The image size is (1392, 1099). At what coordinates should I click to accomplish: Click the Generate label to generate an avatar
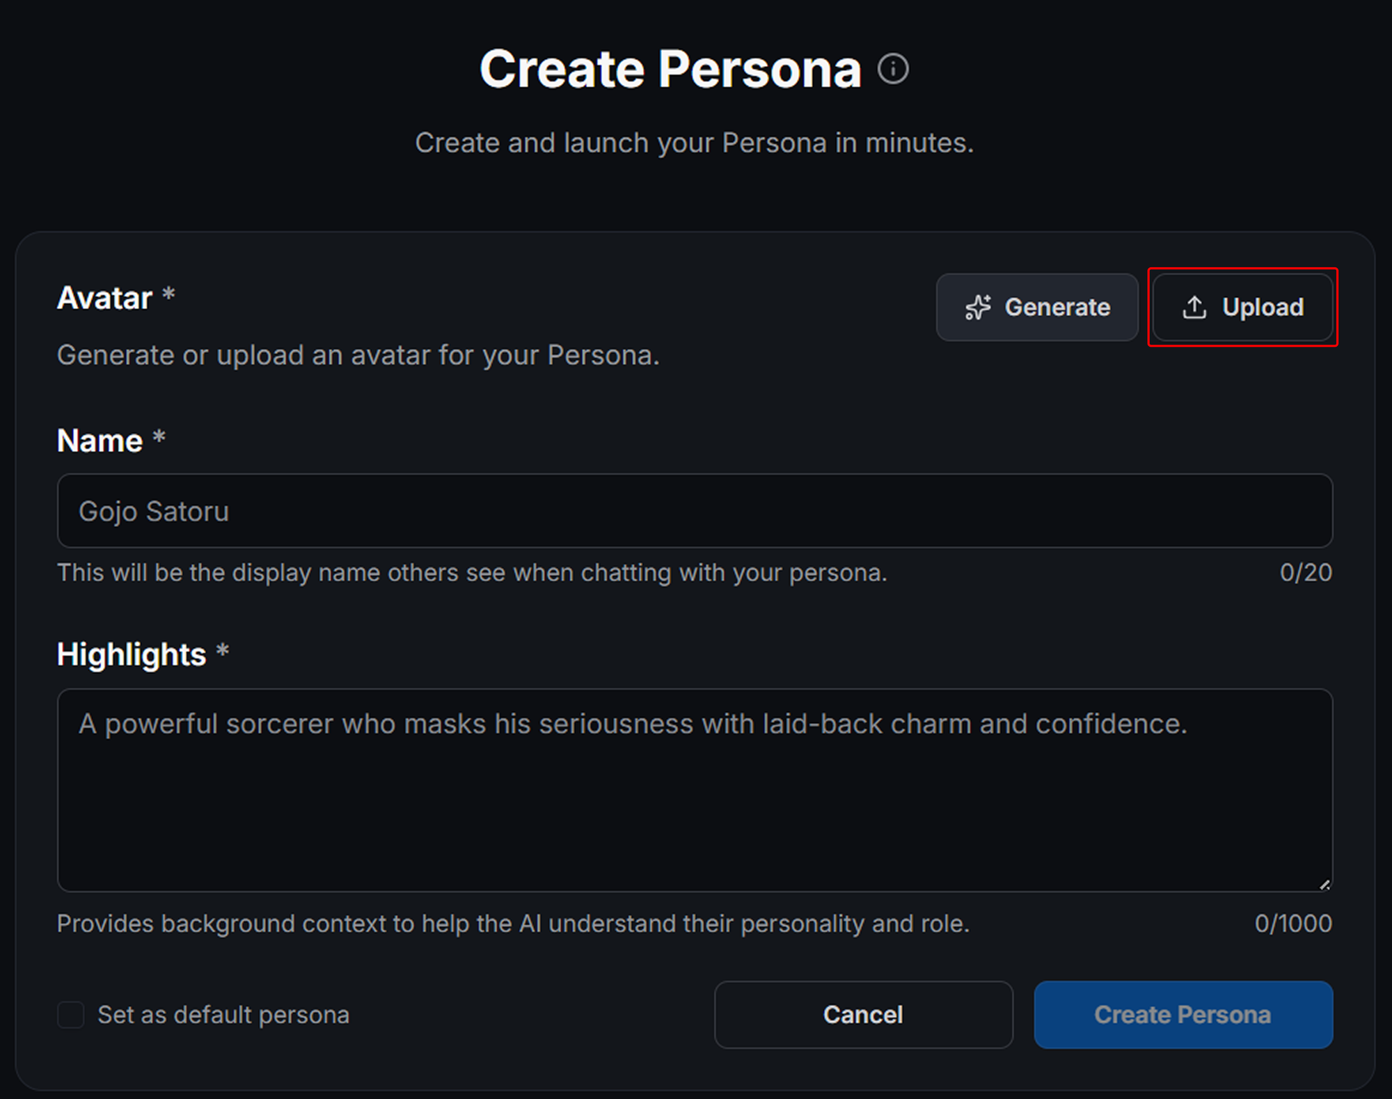tap(1057, 307)
